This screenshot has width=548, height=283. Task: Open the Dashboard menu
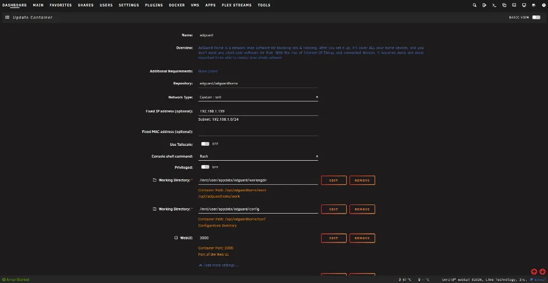click(14, 5)
